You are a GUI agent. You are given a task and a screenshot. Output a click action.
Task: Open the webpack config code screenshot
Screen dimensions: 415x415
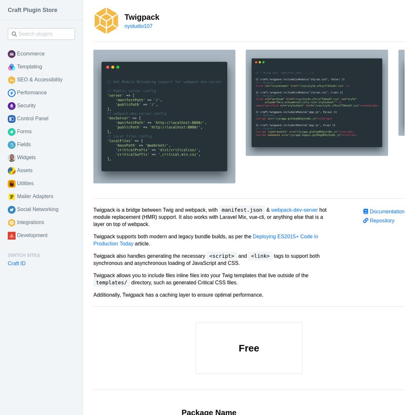[164, 117]
